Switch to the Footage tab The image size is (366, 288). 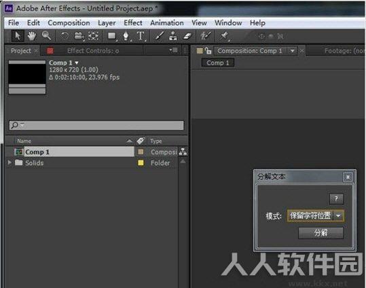click(x=344, y=51)
